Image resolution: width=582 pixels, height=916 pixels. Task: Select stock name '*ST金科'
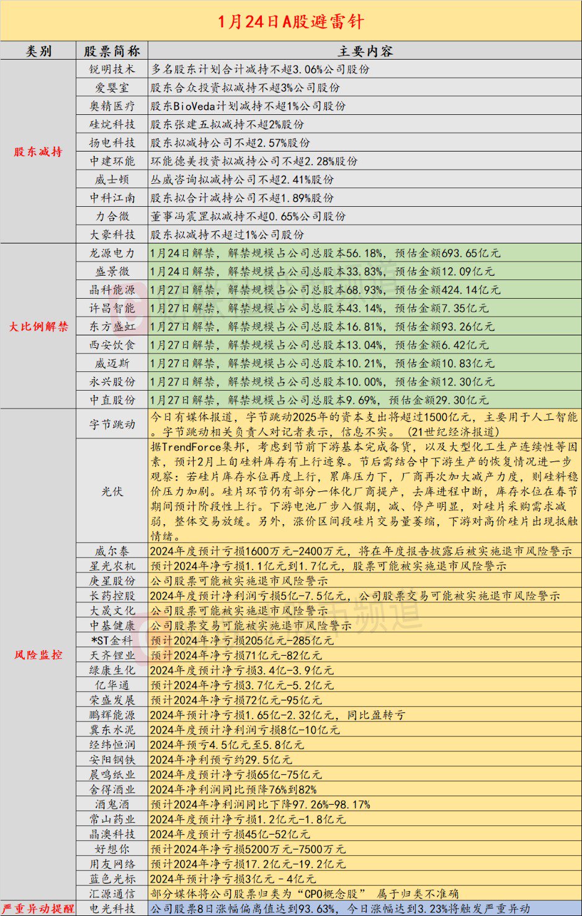point(112,640)
